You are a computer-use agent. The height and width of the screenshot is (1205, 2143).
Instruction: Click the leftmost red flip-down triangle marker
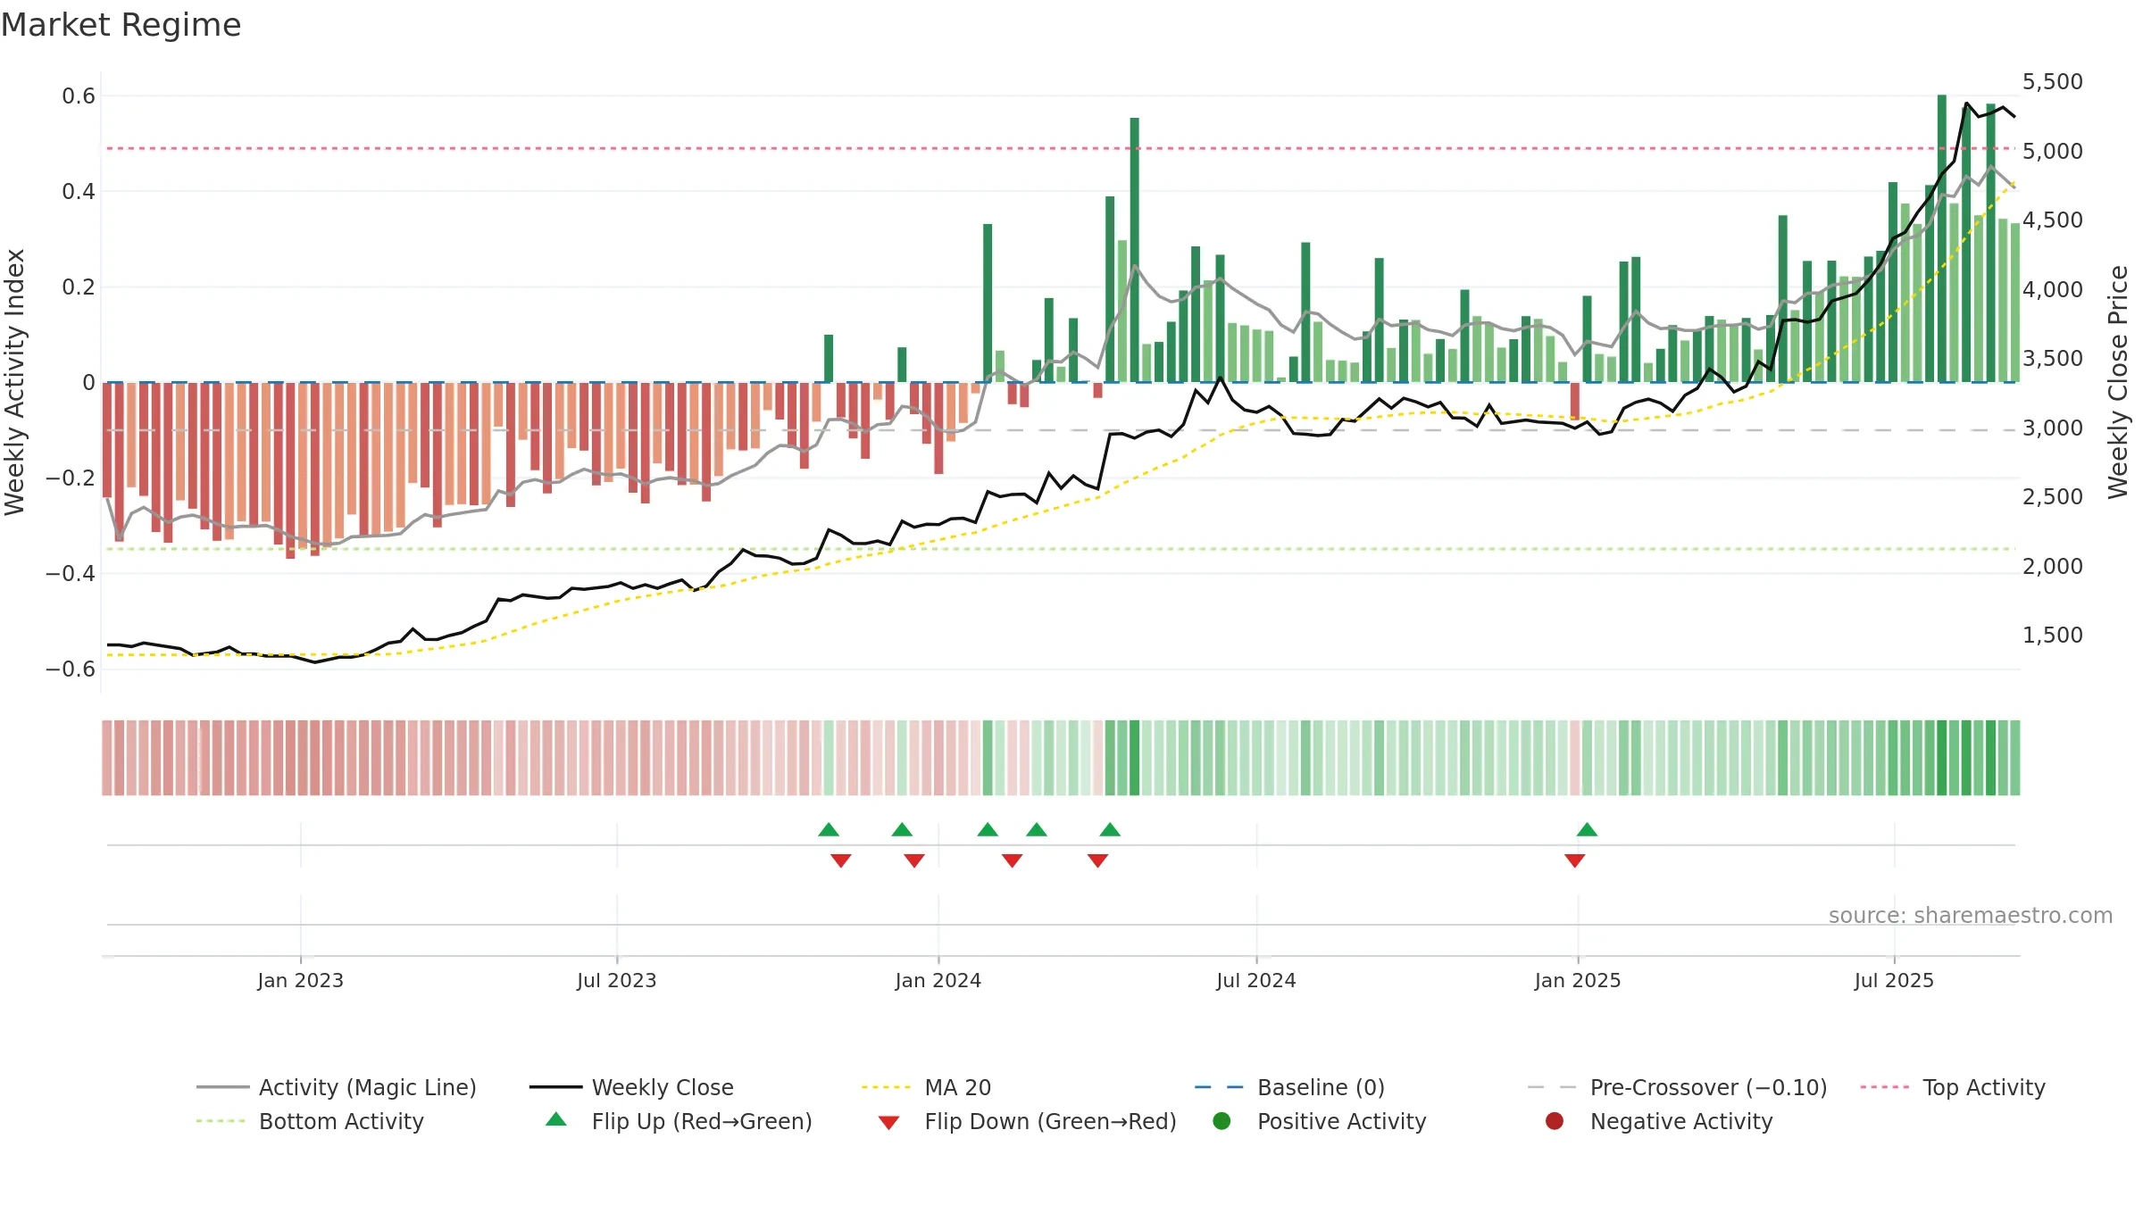(x=841, y=860)
